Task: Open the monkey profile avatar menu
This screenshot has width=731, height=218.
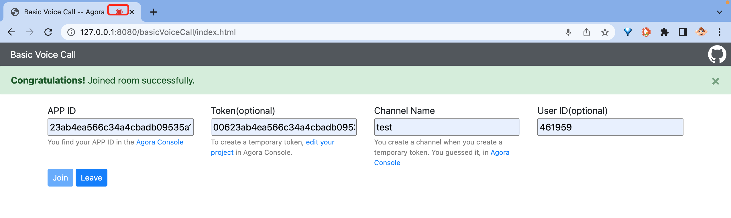Action: 701,32
